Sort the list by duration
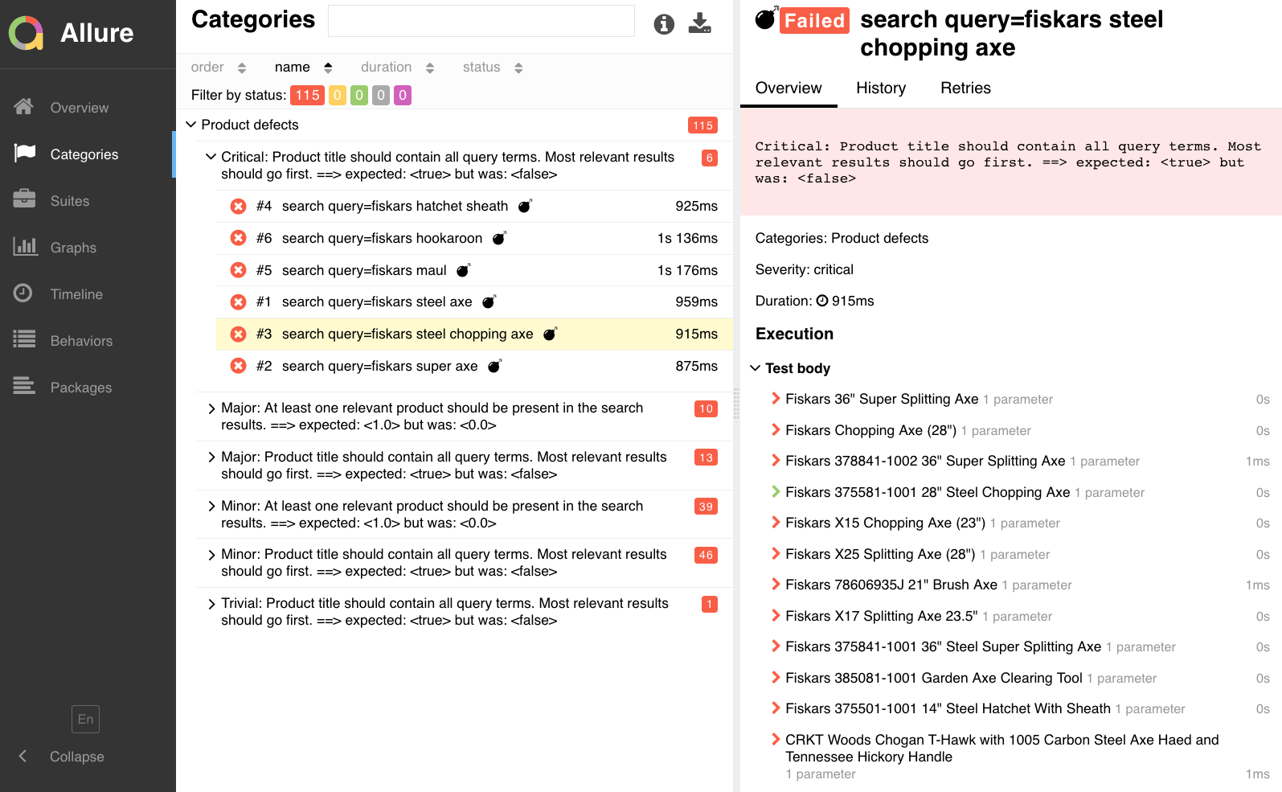Viewport: 1282px width, 792px height. point(397,68)
